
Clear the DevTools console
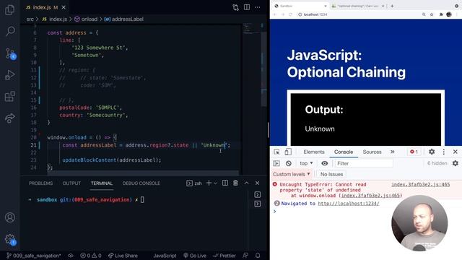(289, 163)
